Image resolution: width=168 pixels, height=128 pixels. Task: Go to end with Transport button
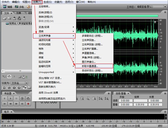22,104
